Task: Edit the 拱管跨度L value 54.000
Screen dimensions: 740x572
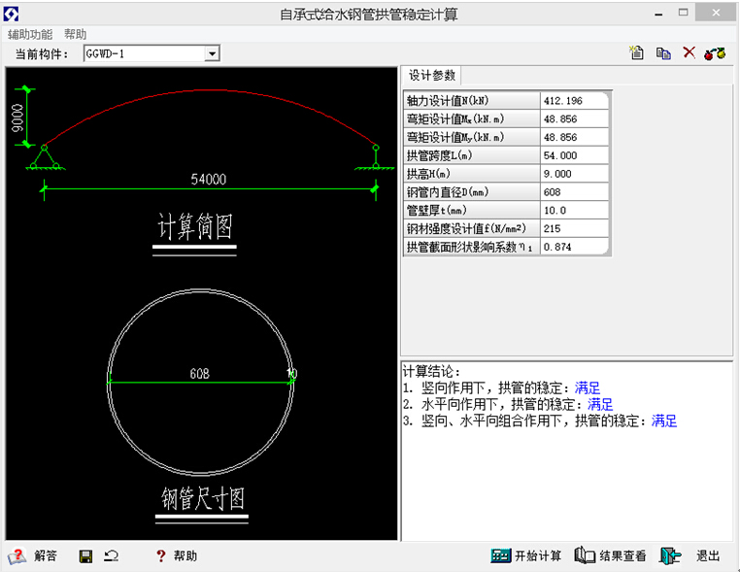Action: pos(574,155)
